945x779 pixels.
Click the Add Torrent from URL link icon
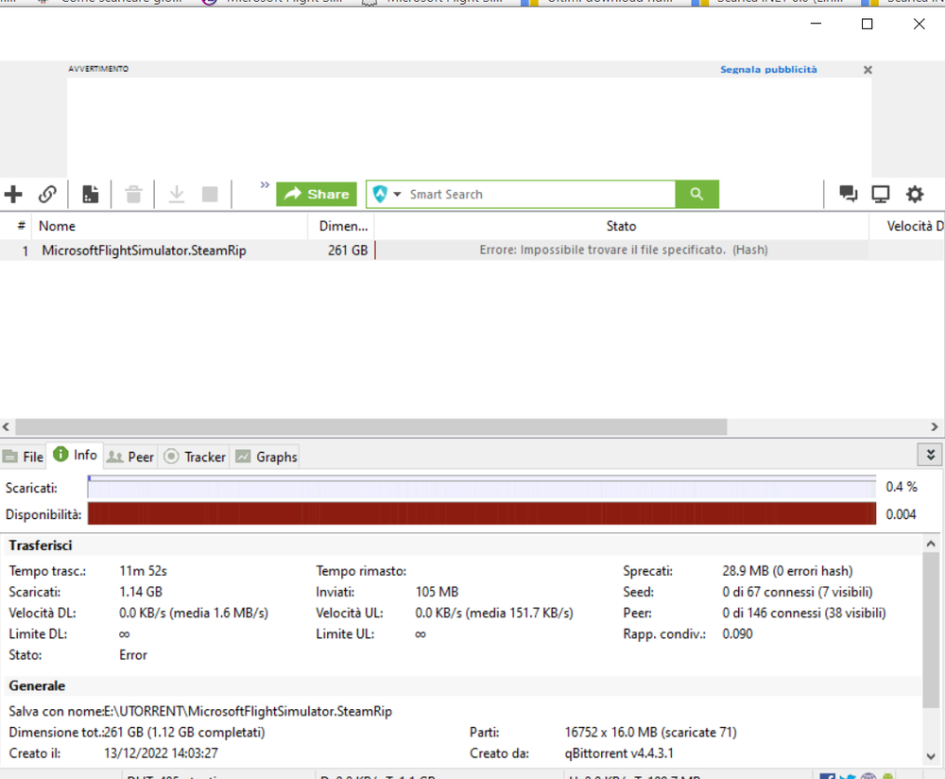[47, 194]
